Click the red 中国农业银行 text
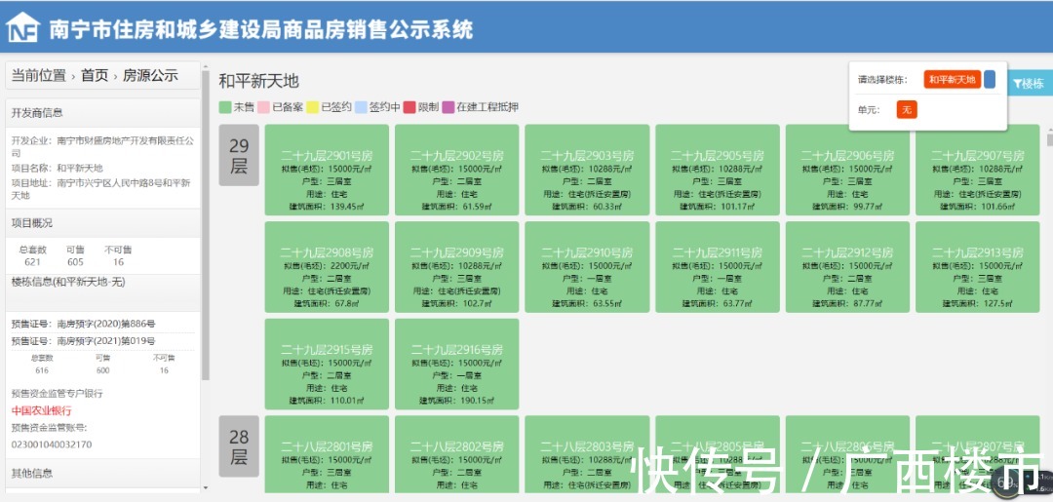Viewport: 1053px width, 502px height. [x=41, y=410]
